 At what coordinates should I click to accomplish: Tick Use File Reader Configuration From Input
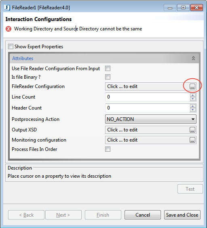click(108, 68)
